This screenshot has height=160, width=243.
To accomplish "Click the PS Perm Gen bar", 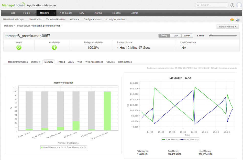I will 76,111.
